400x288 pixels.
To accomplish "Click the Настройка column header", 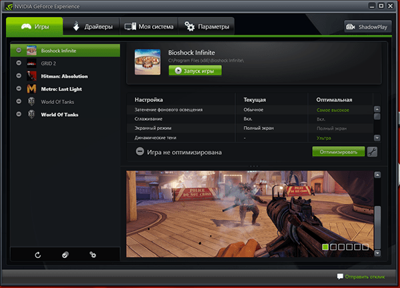I will [149, 100].
